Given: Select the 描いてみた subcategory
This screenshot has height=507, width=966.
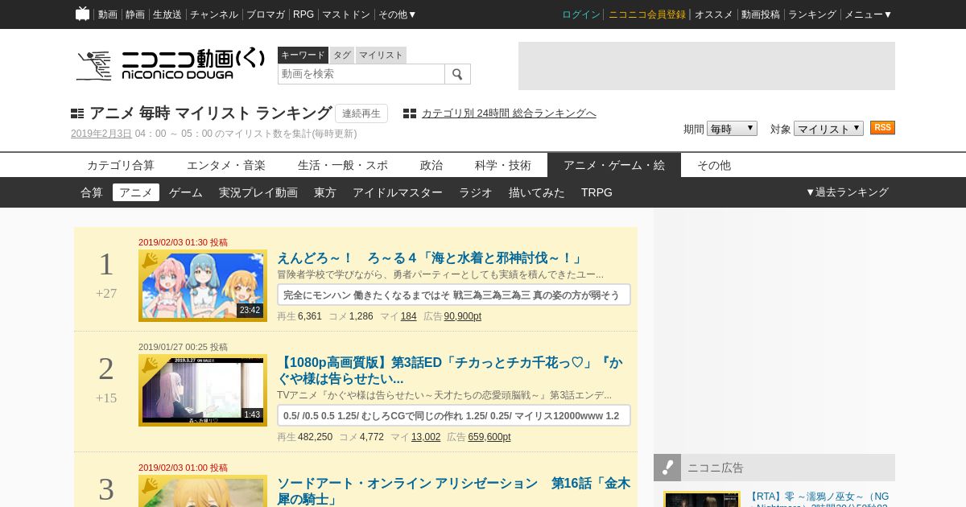Looking at the screenshot, I should pos(537,192).
